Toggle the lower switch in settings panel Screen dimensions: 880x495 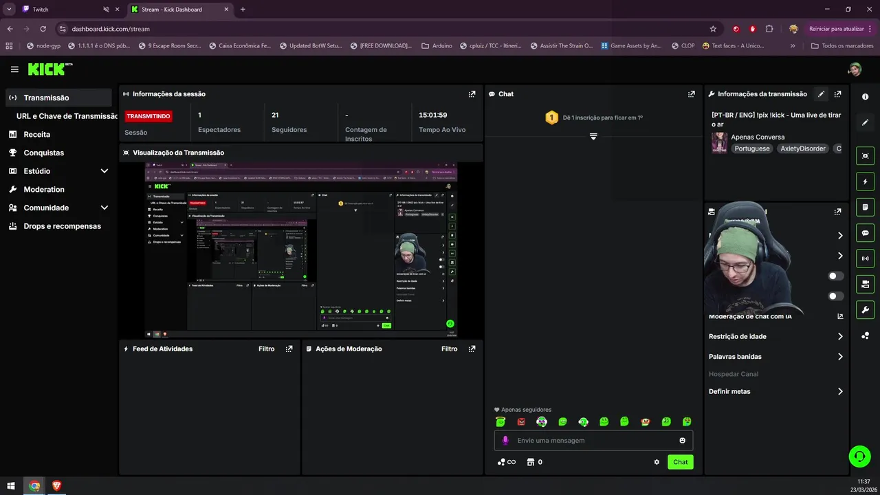(x=836, y=296)
